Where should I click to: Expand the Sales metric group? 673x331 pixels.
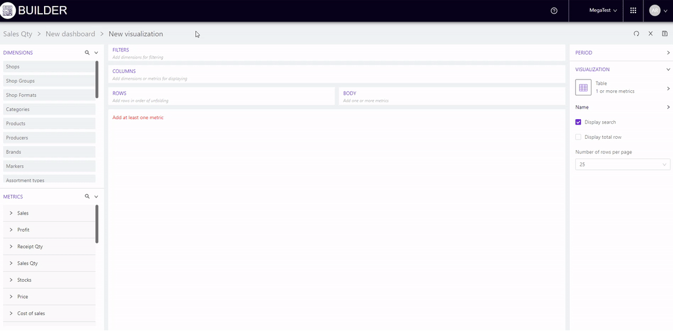point(11,213)
